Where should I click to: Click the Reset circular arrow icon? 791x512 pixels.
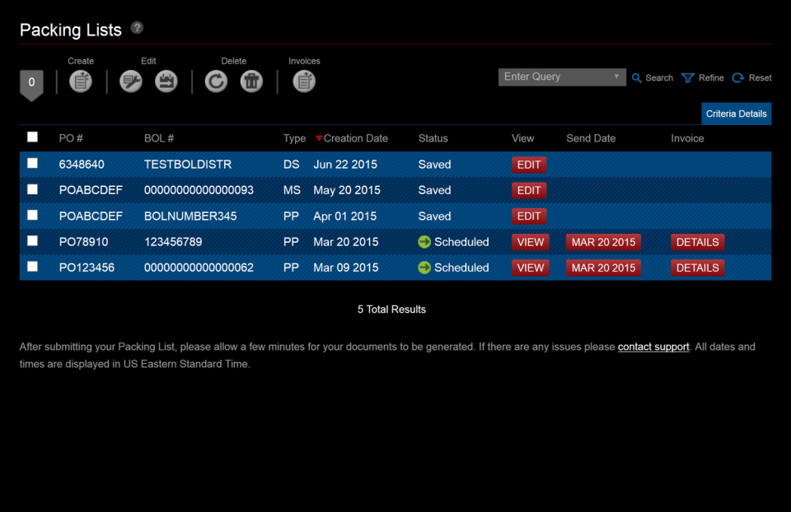coord(740,77)
